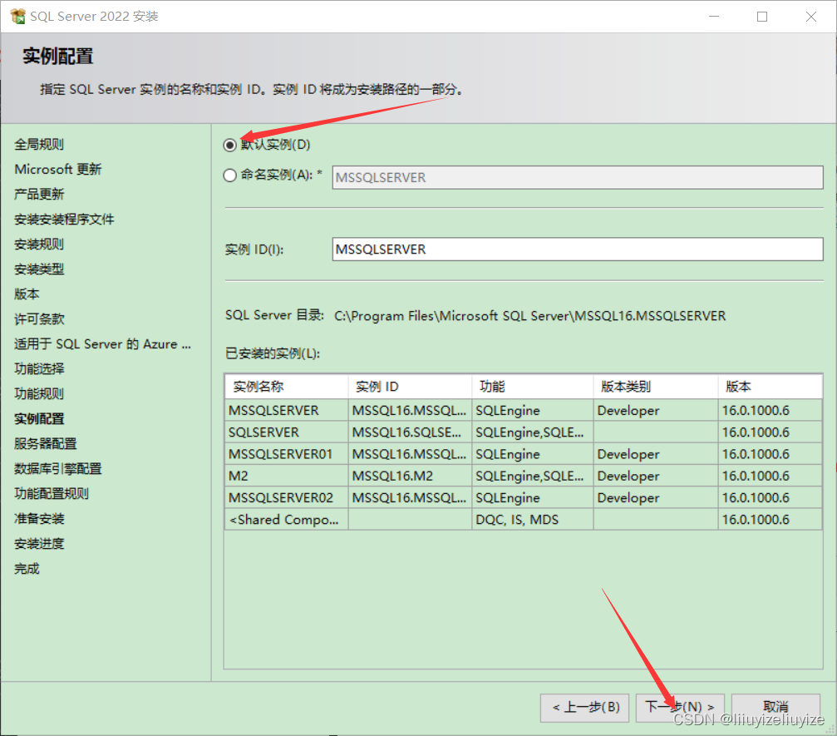
Task: Click the 许可条款 step in sidebar
Action: [39, 319]
